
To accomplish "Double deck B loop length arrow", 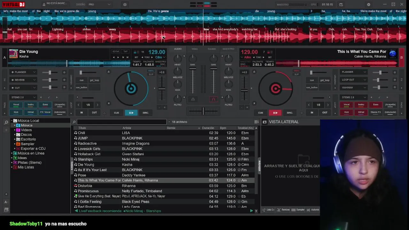I will (328, 105).
